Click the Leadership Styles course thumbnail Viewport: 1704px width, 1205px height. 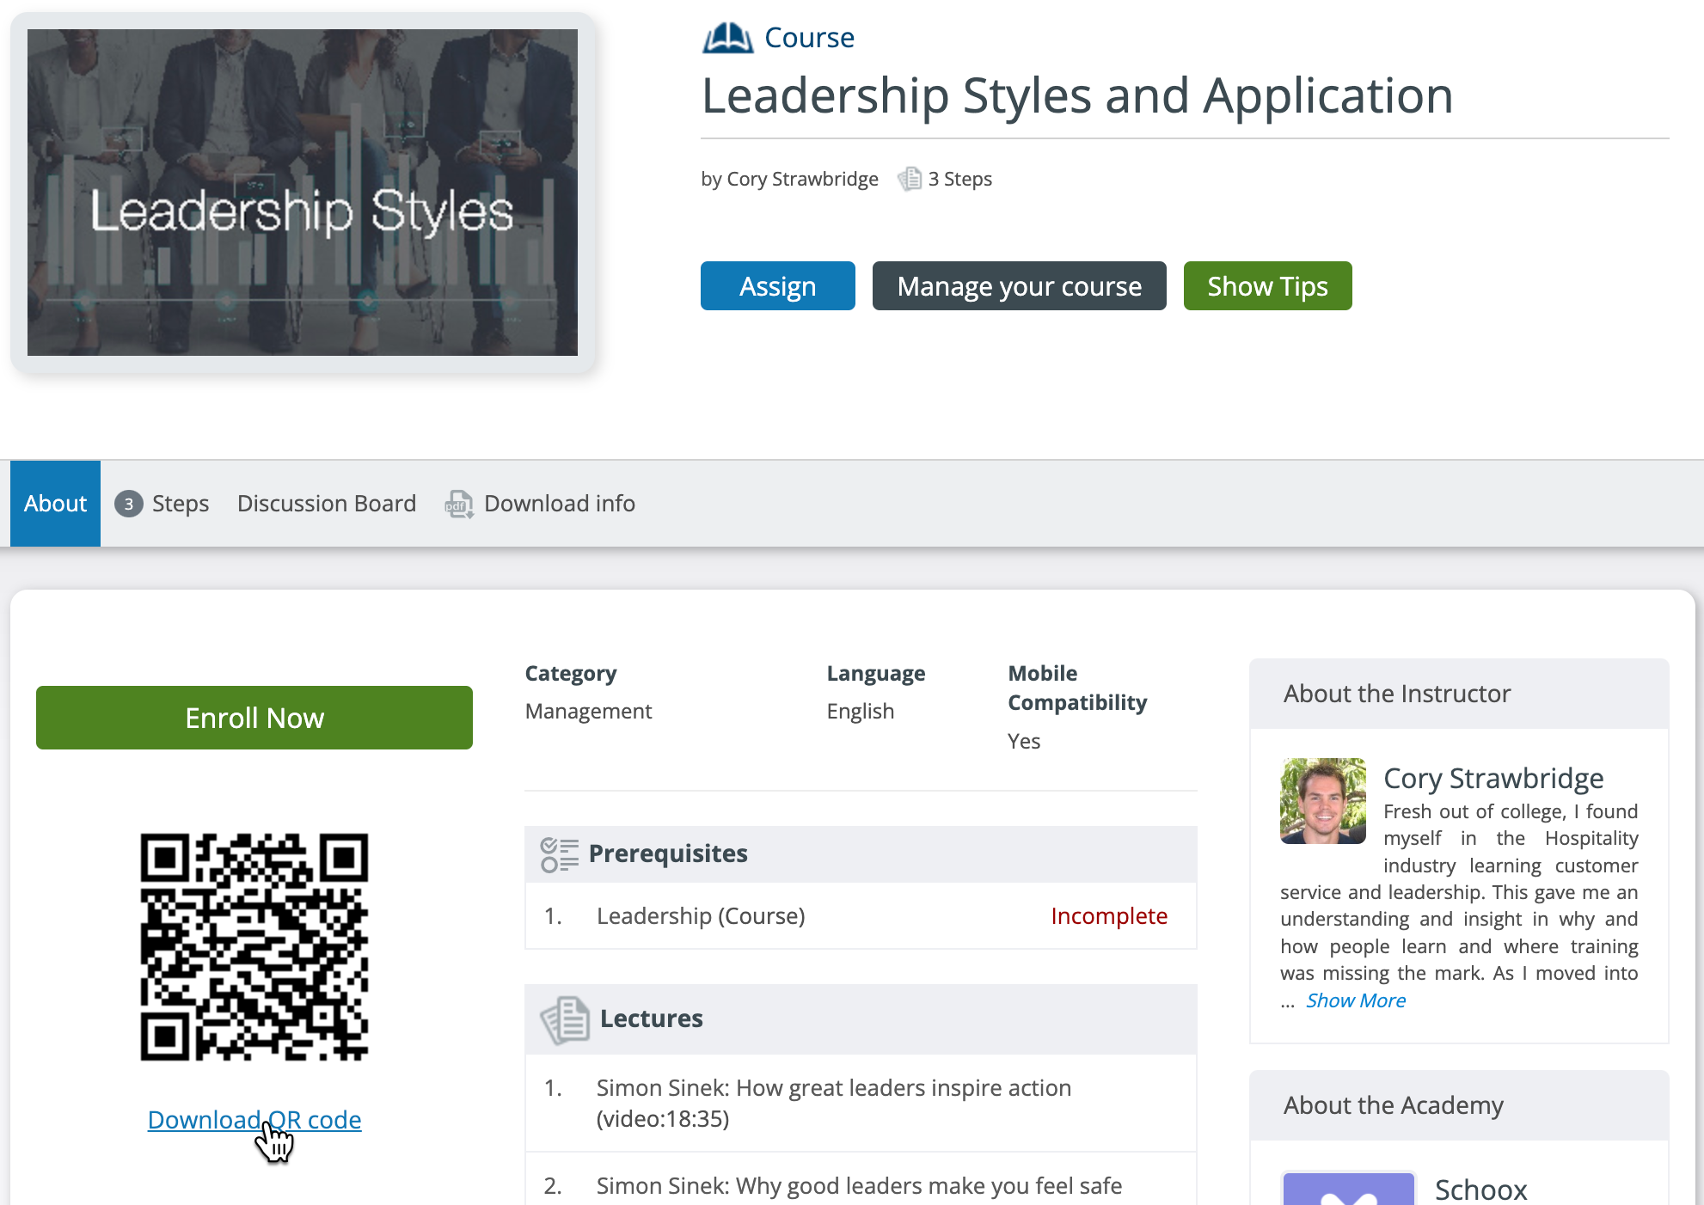303,192
